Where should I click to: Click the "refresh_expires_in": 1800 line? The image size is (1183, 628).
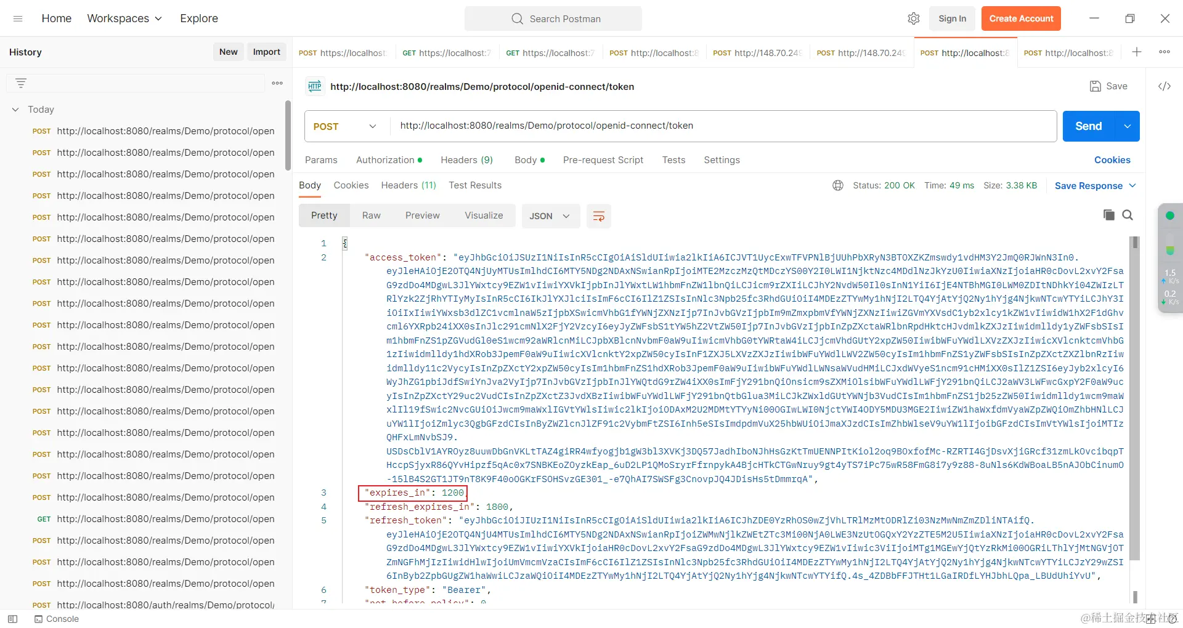(x=438, y=507)
